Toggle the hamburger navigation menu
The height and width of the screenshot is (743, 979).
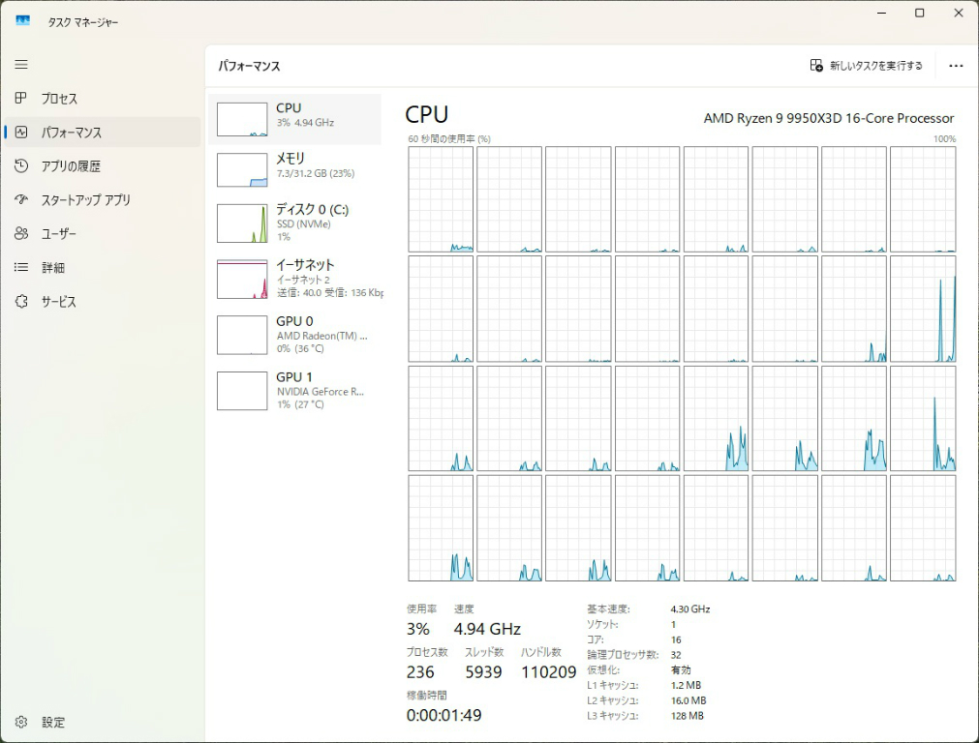tap(21, 65)
